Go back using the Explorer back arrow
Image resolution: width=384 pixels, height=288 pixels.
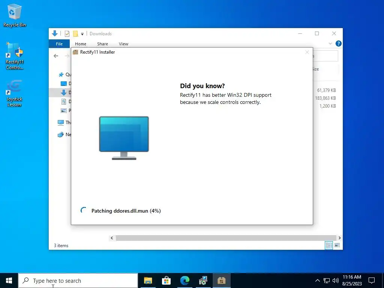pyautogui.click(x=56, y=56)
